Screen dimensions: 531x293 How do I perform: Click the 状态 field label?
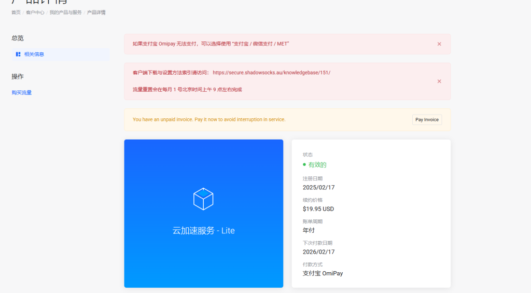click(308, 155)
